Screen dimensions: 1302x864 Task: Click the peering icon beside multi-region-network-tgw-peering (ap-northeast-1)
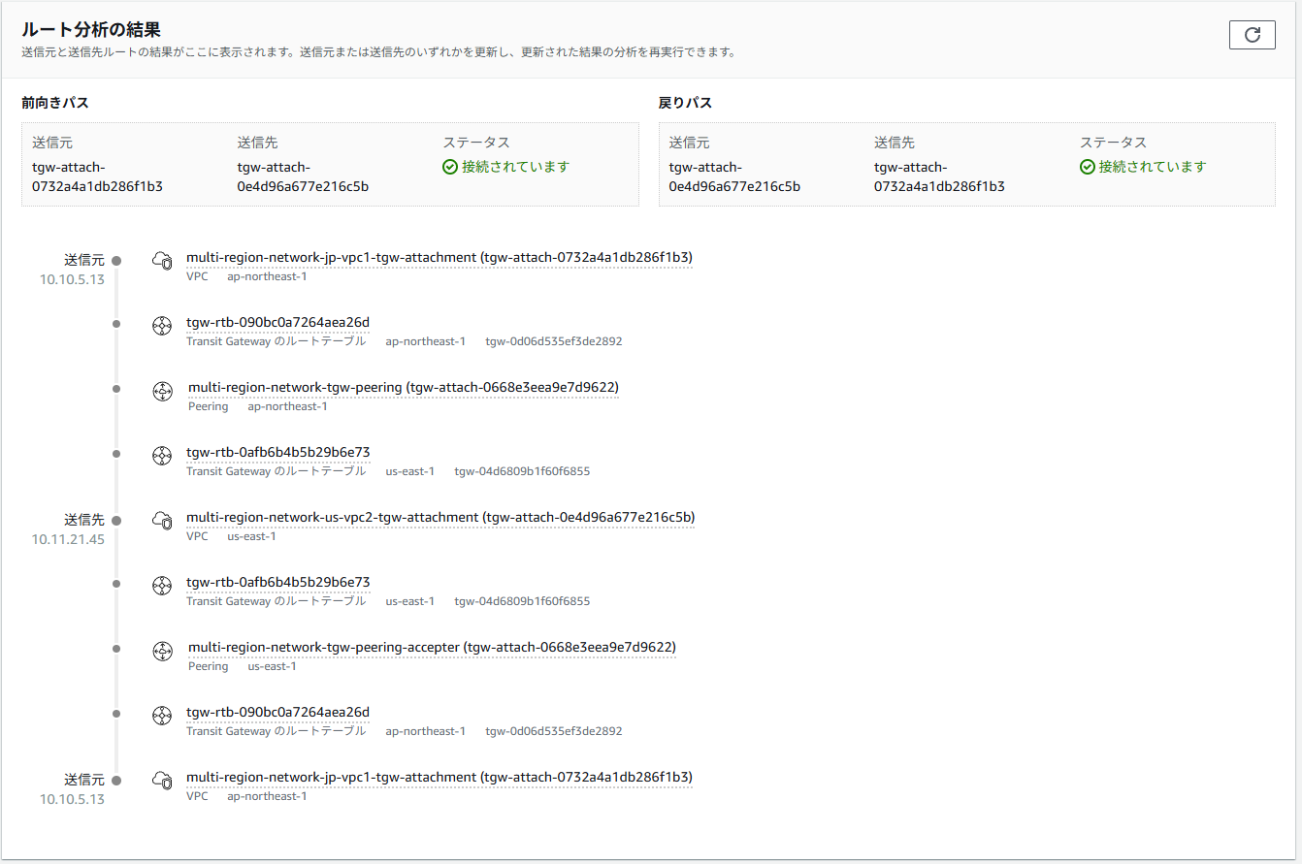click(162, 391)
